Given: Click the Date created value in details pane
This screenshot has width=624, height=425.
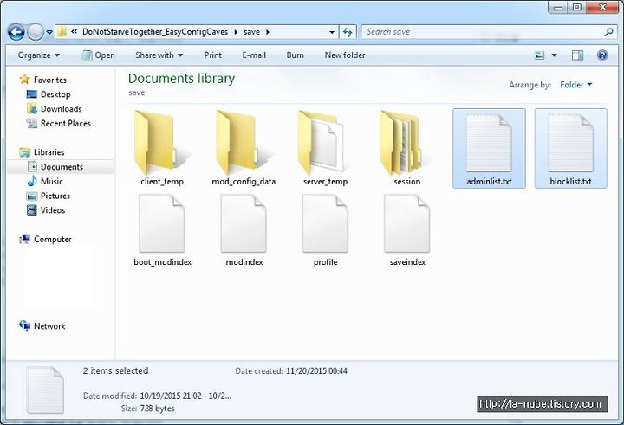Looking at the screenshot, I should tap(316, 371).
